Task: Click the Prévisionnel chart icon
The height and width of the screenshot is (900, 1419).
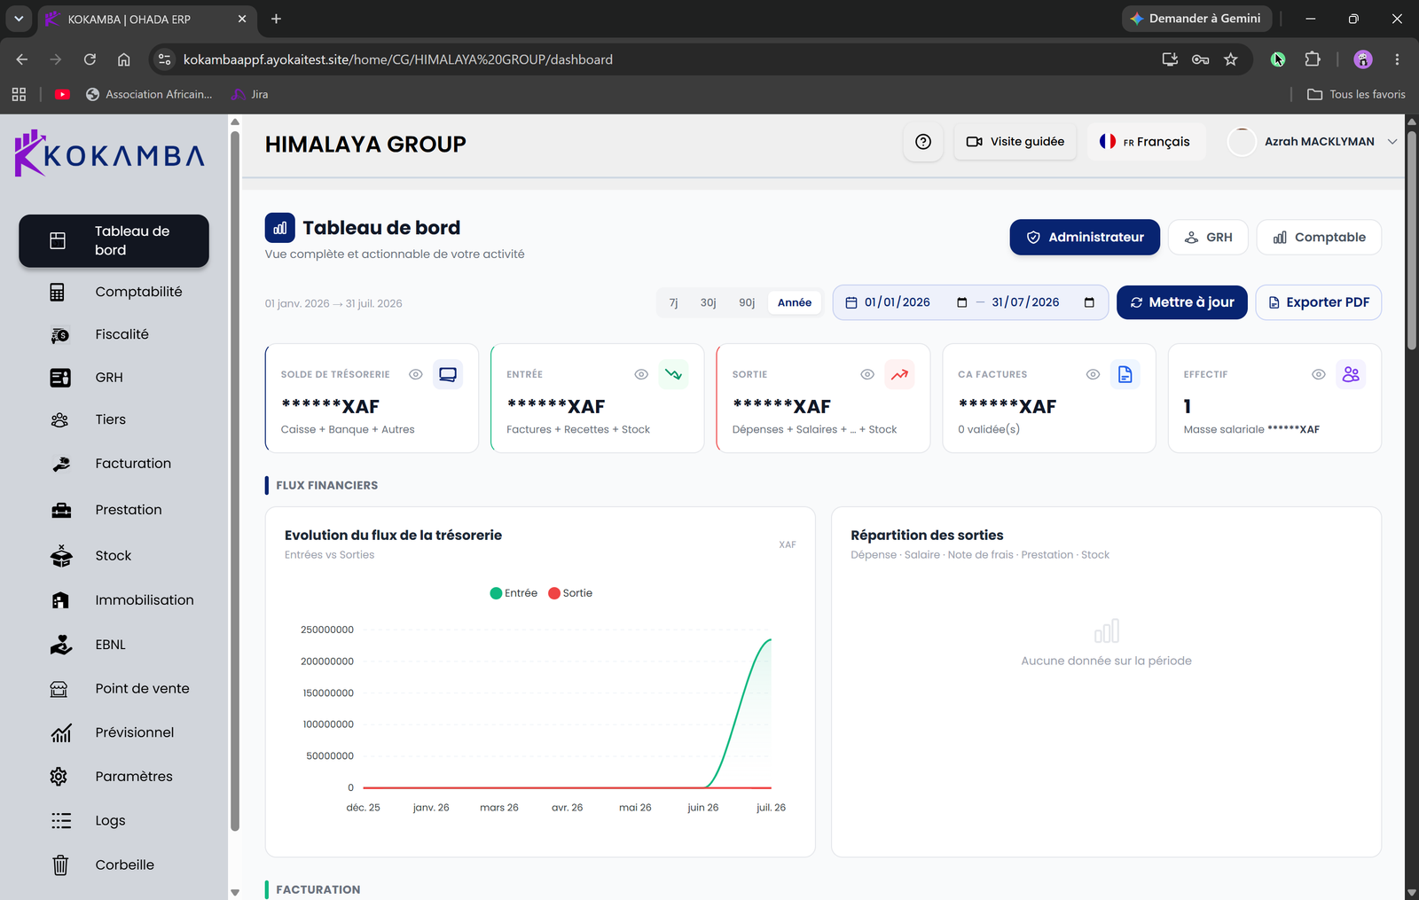Action: pyautogui.click(x=61, y=732)
